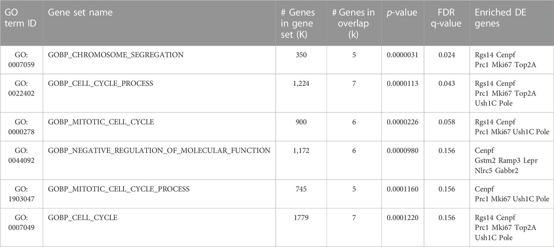Select the GOBP_MITOTIC_CELL_CYCLE row name

101,122
